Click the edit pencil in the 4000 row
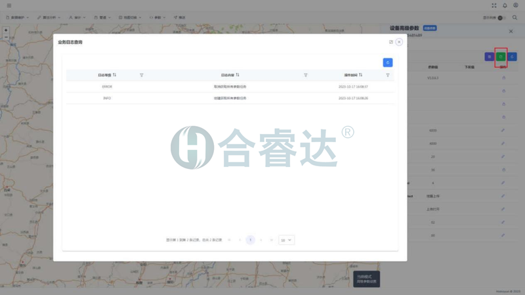This screenshot has height=295, width=525. coord(503,143)
